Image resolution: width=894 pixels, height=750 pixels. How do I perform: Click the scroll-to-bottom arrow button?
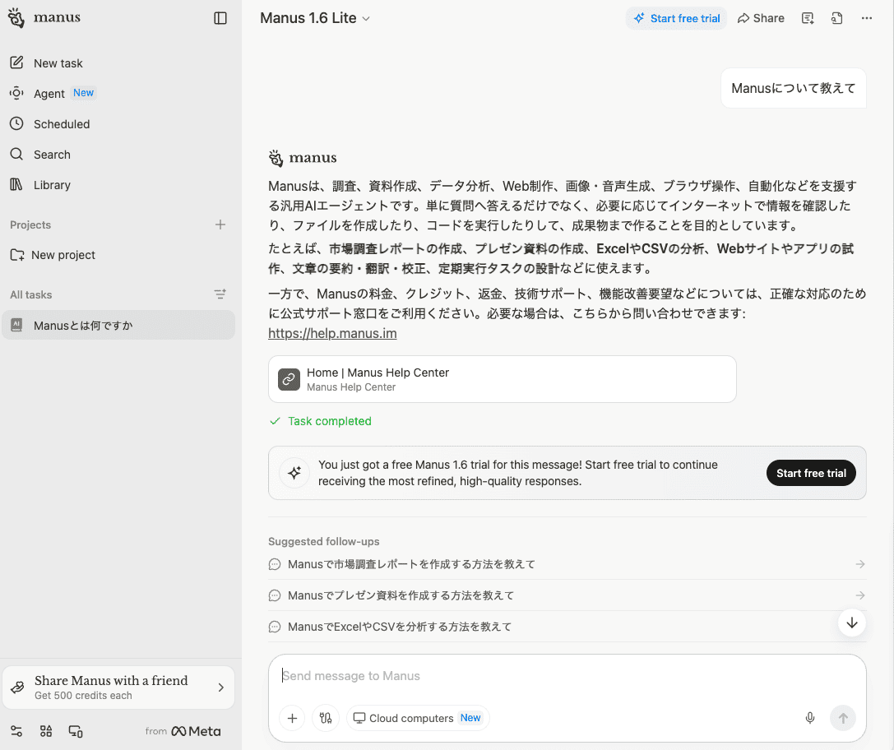(852, 623)
